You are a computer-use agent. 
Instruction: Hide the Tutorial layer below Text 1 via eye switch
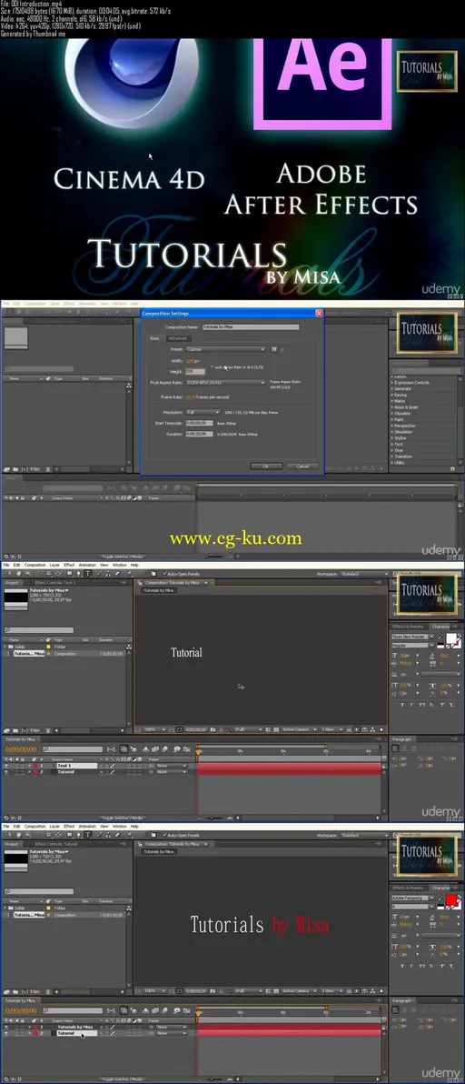coord(6,771)
